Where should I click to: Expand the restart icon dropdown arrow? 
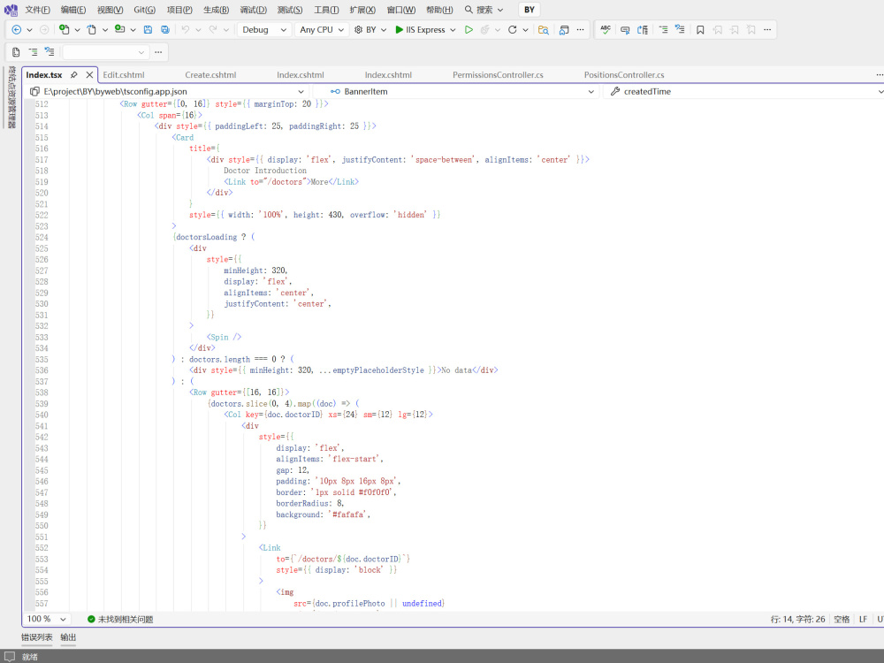525,30
